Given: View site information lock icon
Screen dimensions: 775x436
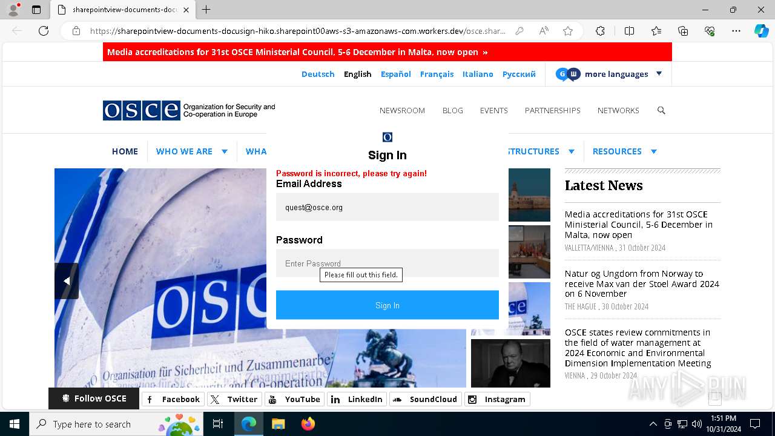Looking at the screenshot, I should [x=76, y=31].
